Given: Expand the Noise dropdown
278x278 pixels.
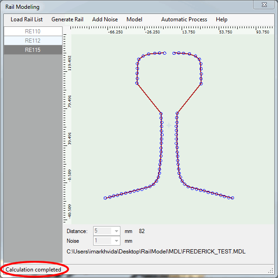Looking at the screenshot, I should tap(116, 241).
